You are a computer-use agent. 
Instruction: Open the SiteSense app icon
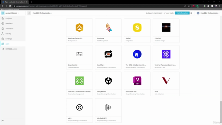point(109,27)
